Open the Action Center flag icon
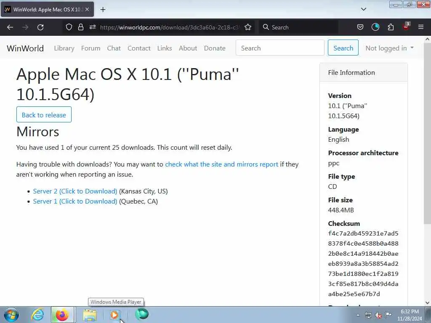This screenshot has height=323, width=431. 388,315
